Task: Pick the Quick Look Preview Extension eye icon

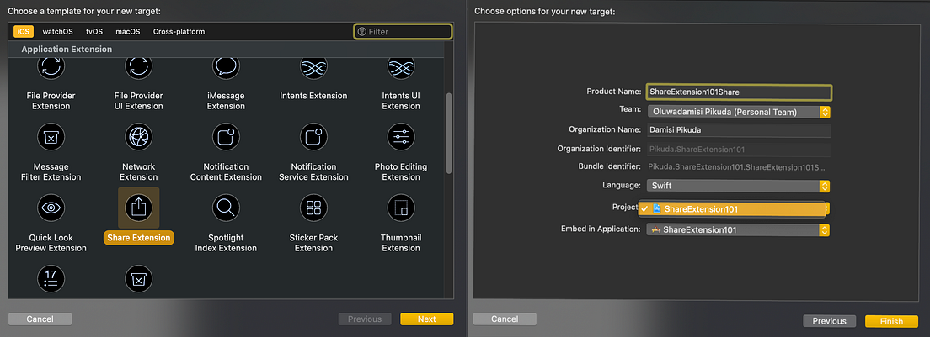Action: 51,208
